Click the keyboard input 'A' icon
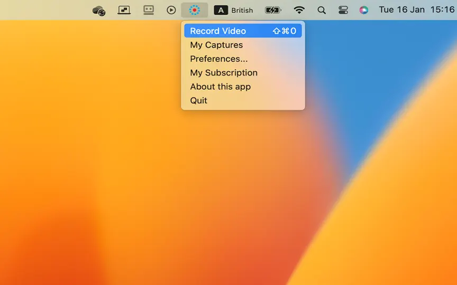The height and width of the screenshot is (285, 457). (221, 11)
